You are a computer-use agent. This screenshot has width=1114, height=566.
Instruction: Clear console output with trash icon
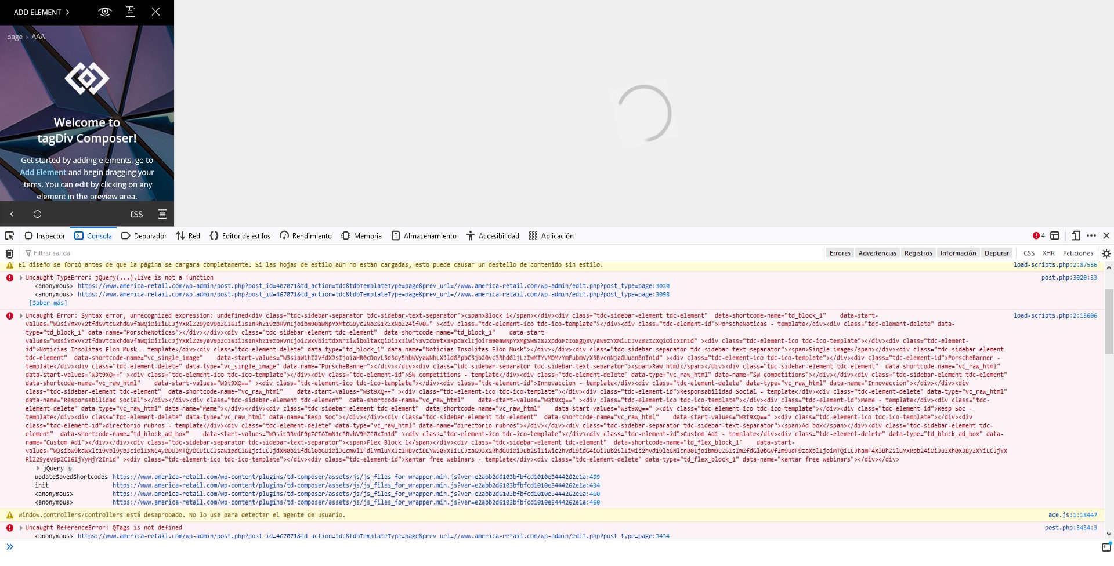point(9,253)
